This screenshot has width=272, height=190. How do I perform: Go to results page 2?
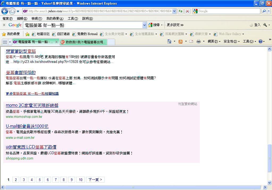pos(16,180)
